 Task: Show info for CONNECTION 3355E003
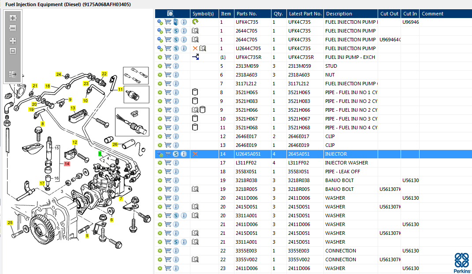176,251
